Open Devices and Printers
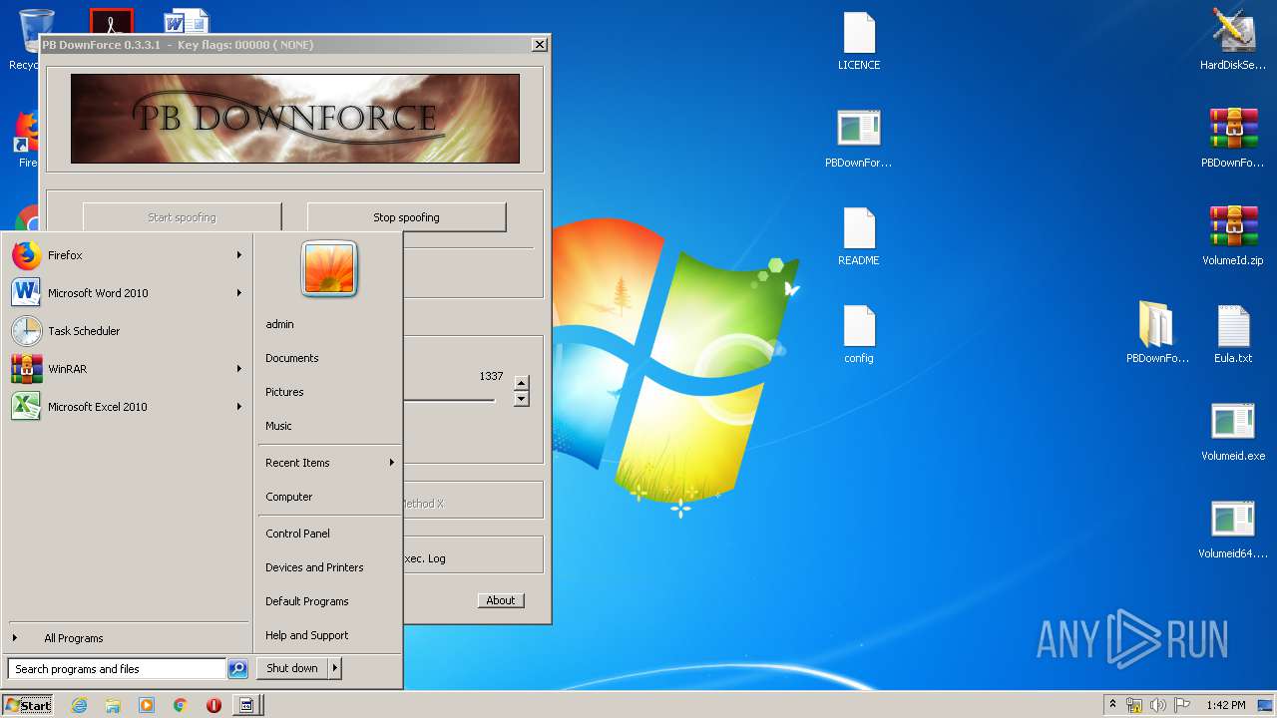This screenshot has height=718, width=1277. [328, 567]
